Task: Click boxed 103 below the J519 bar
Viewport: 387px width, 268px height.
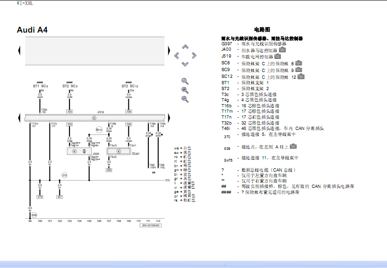Action: coord(69,124)
